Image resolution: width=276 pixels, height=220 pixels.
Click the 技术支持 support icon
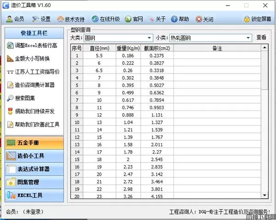(60, 19)
